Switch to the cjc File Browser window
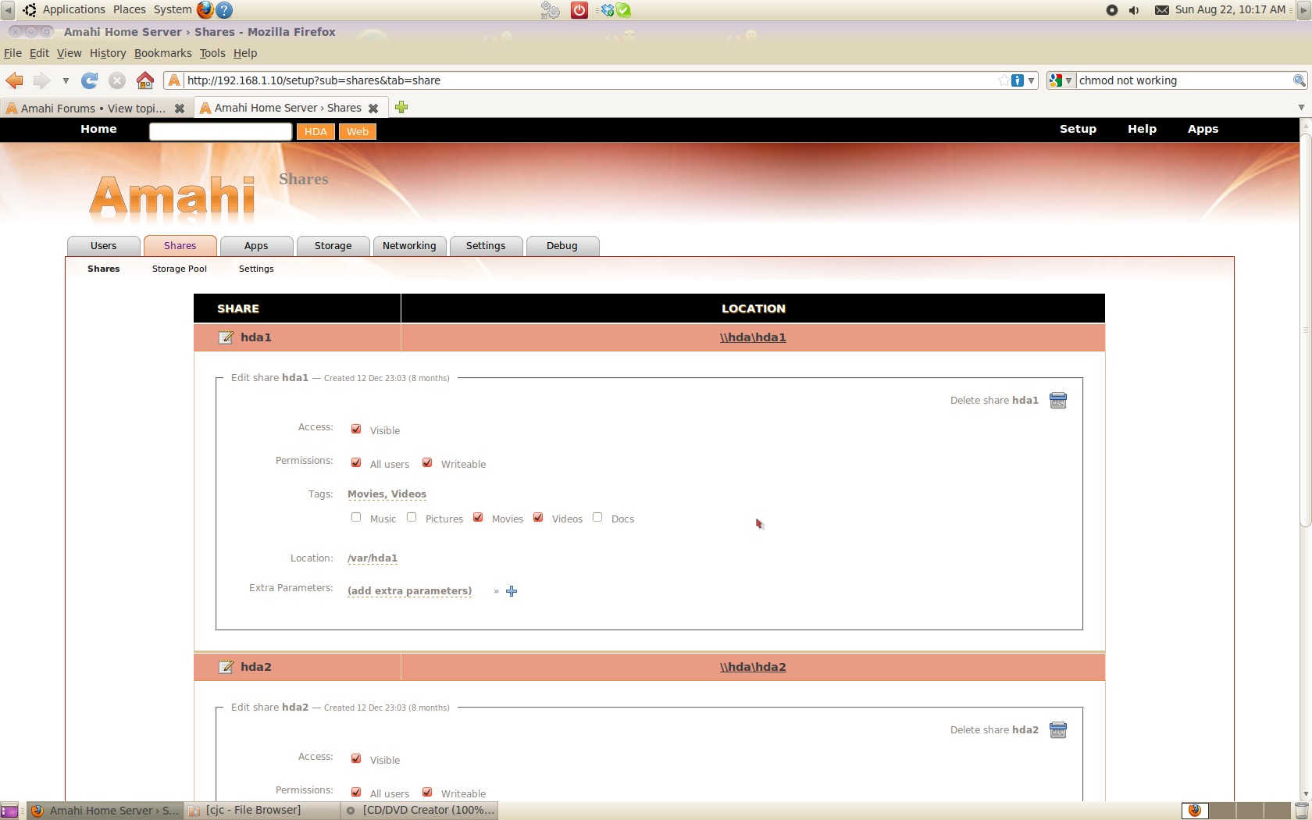This screenshot has height=820, width=1312. pyautogui.click(x=262, y=811)
